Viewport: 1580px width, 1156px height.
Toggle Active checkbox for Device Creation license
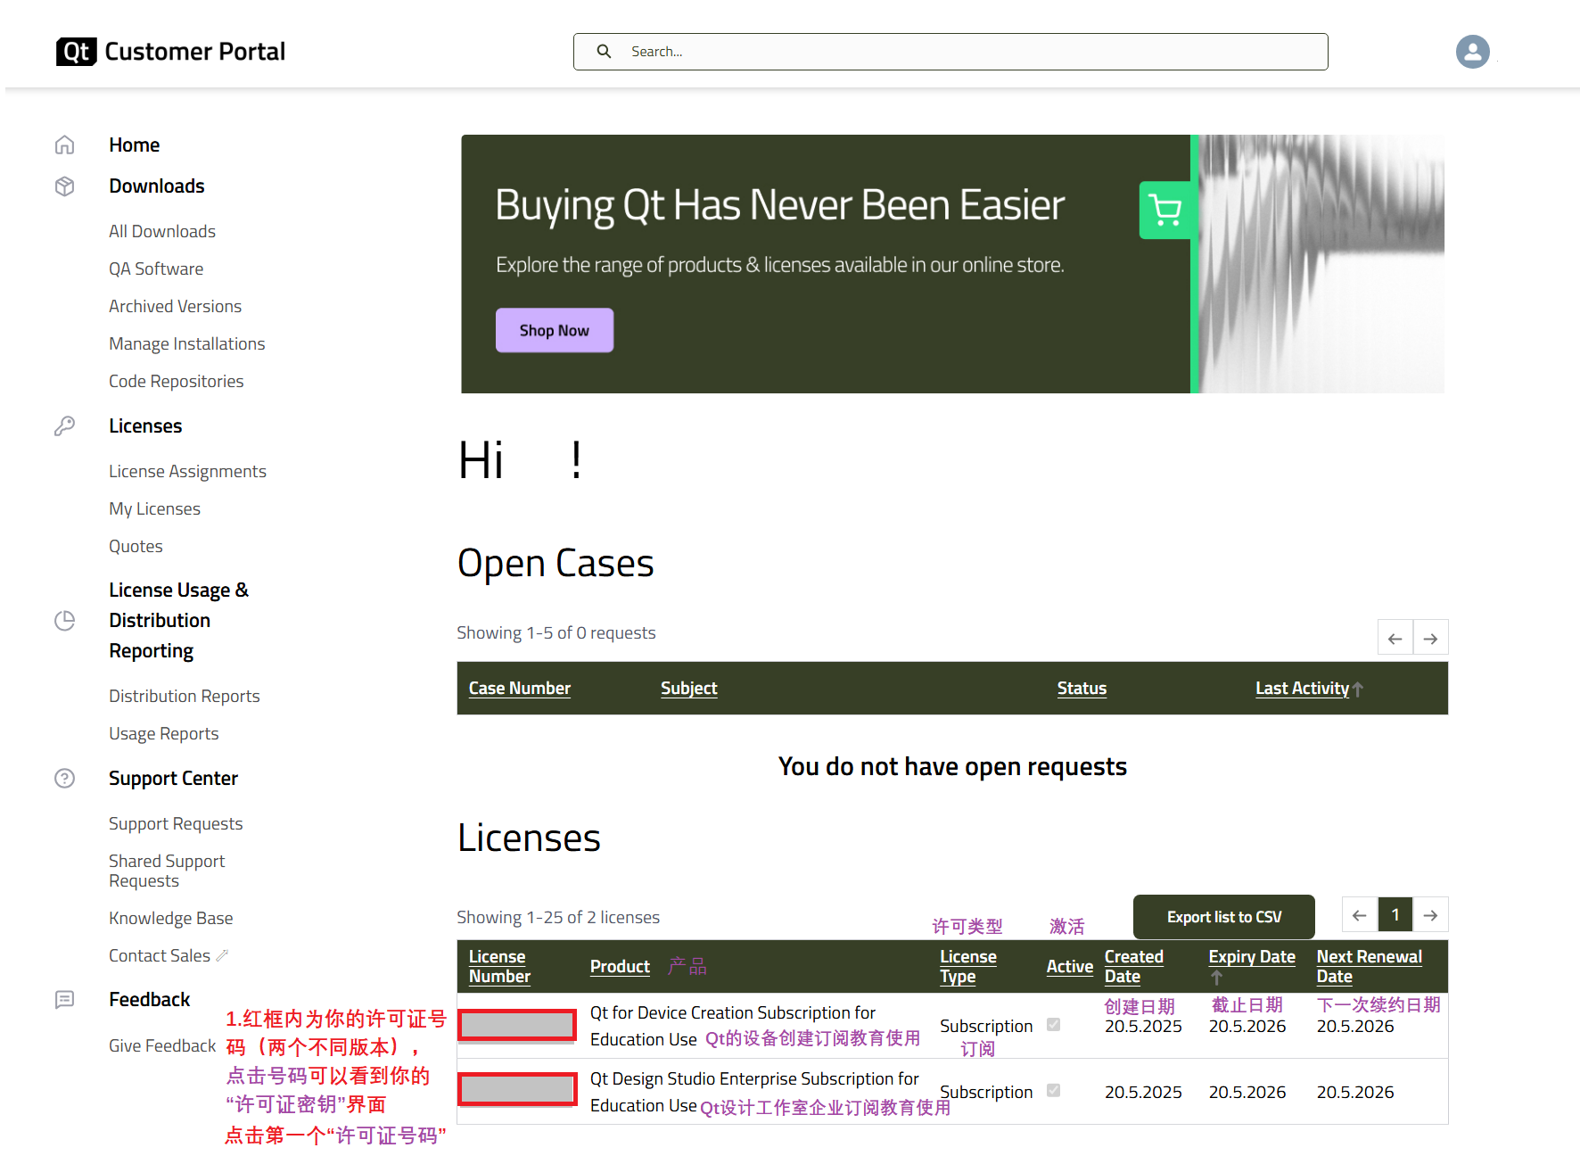1053,1024
